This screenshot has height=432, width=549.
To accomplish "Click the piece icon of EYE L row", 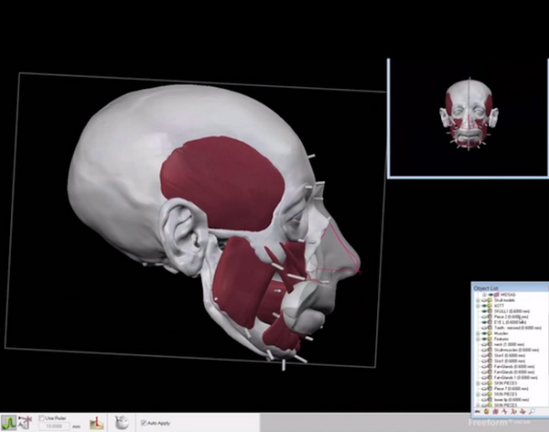I will [490, 322].
